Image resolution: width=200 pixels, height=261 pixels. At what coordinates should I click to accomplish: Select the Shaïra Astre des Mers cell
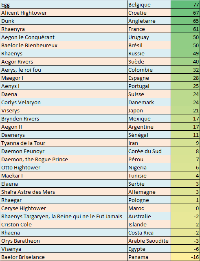[64, 192]
